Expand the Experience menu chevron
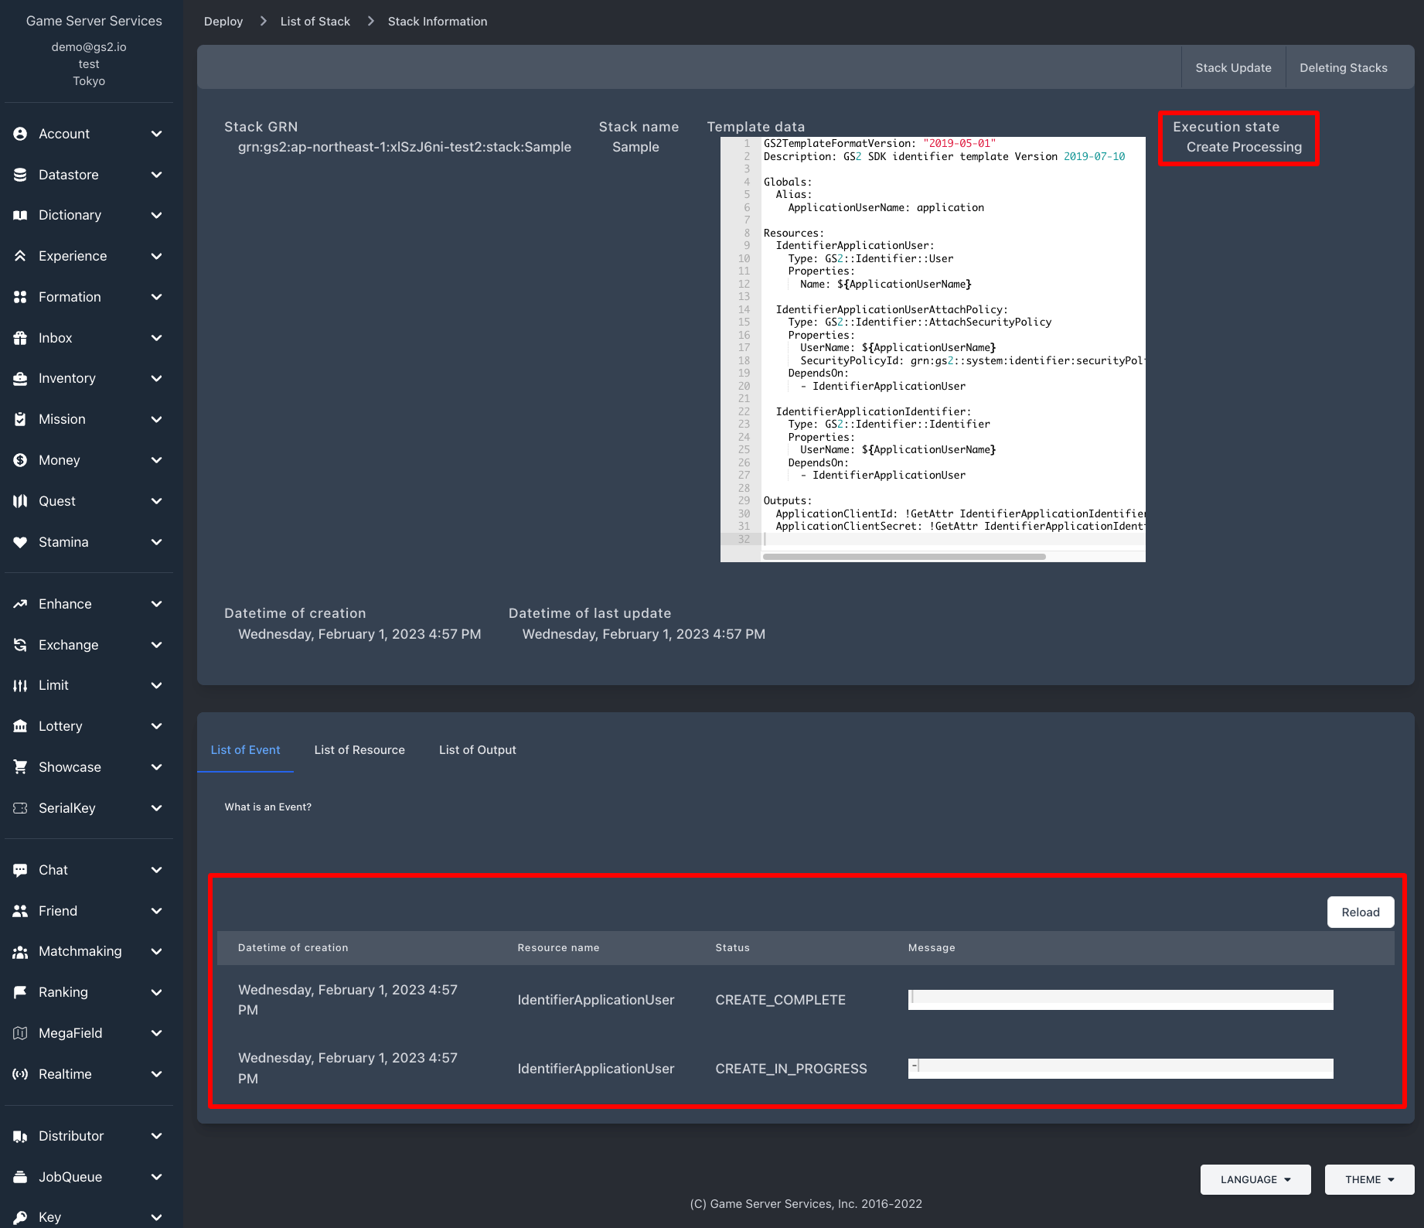1424x1228 pixels. point(156,256)
